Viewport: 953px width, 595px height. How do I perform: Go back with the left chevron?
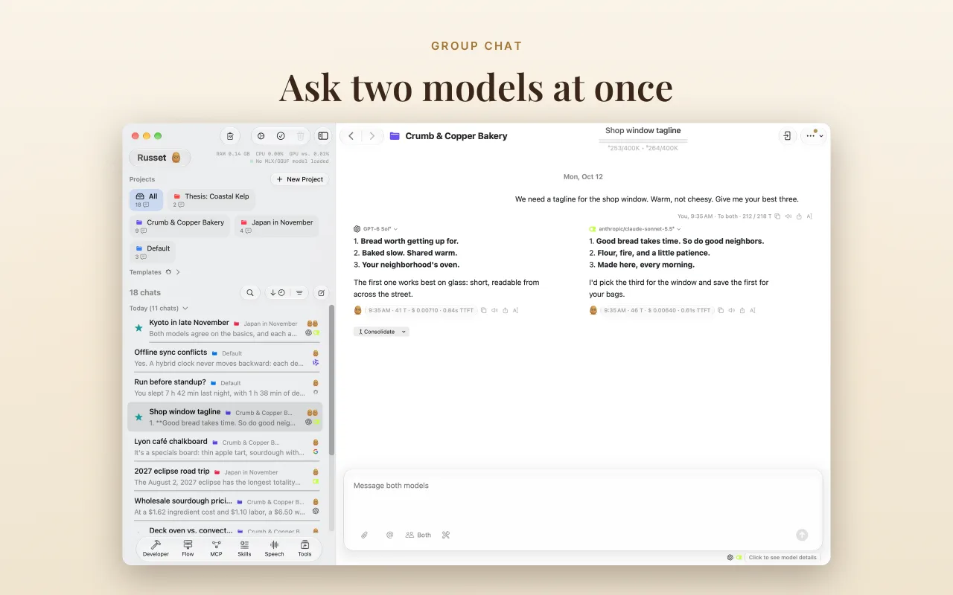(x=351, y=136)
